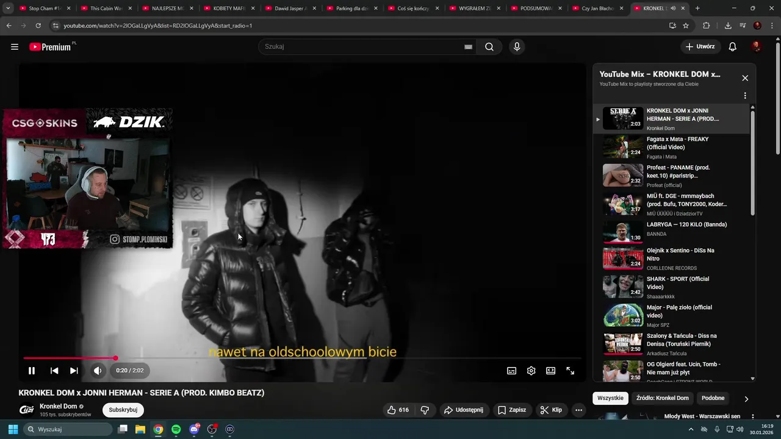Open Windows Start menu
Viewport: 781px width, 439px height.
[x=13, y=429]
